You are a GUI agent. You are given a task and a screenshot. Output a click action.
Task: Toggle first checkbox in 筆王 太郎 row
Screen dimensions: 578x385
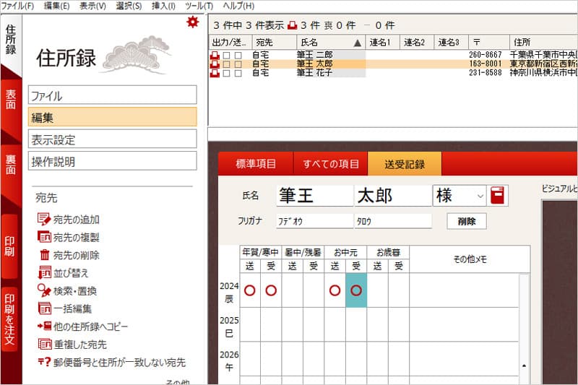tap(227, 64)
